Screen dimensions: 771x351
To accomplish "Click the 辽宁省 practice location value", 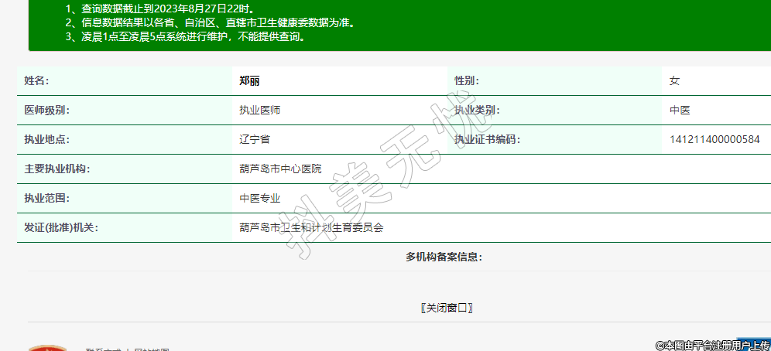I will pos(255,139).
